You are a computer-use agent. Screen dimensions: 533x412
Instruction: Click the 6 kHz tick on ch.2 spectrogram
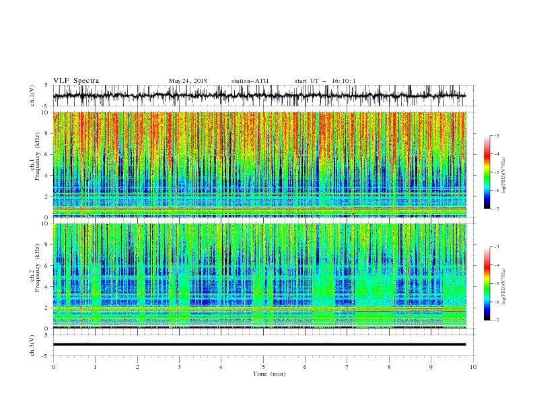(x=47, y=265)
